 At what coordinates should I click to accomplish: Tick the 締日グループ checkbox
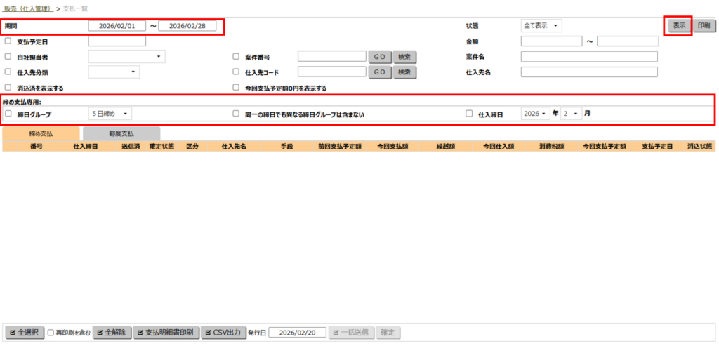pos(8,113)
